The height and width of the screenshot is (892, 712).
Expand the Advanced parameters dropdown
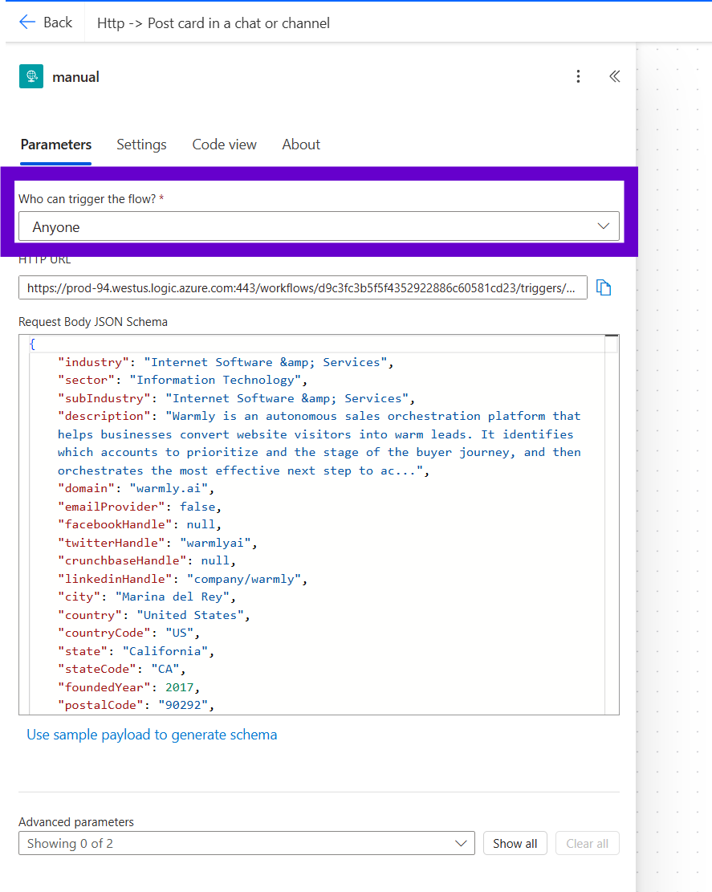pyautogui.click(x=246, y=843)
